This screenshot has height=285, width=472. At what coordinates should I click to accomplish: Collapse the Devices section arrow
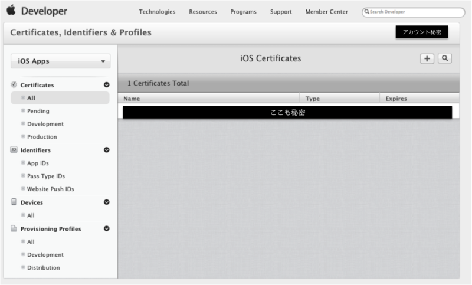(107, 202)
